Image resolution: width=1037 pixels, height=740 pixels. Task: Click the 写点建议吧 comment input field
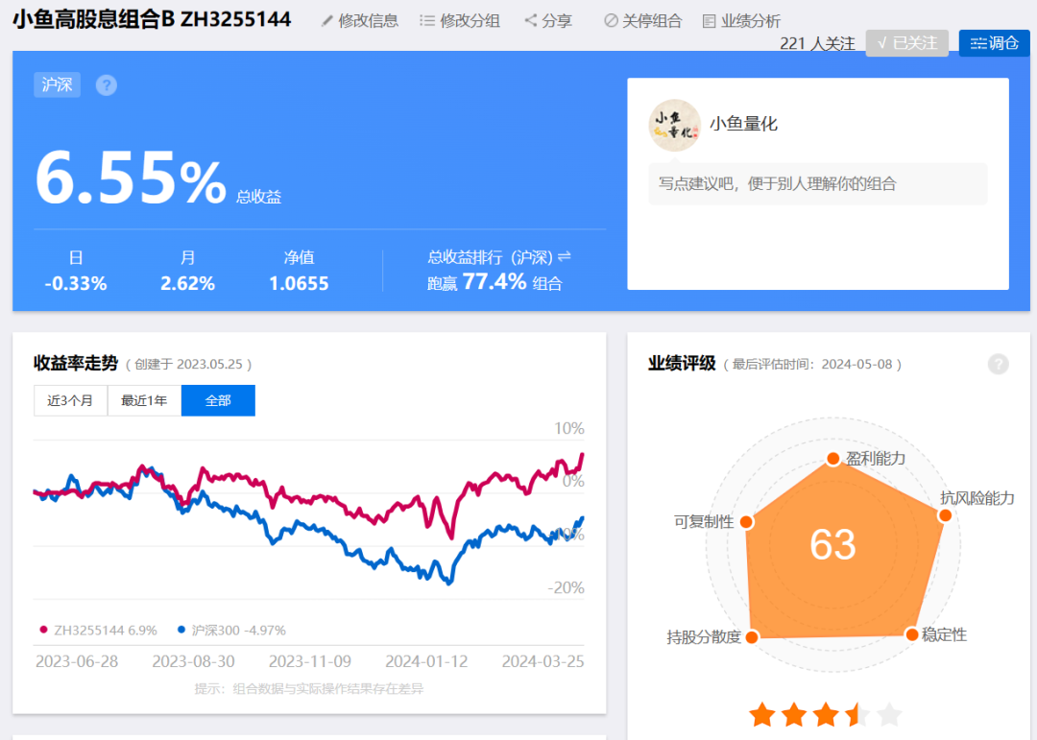tap(818, 184)
